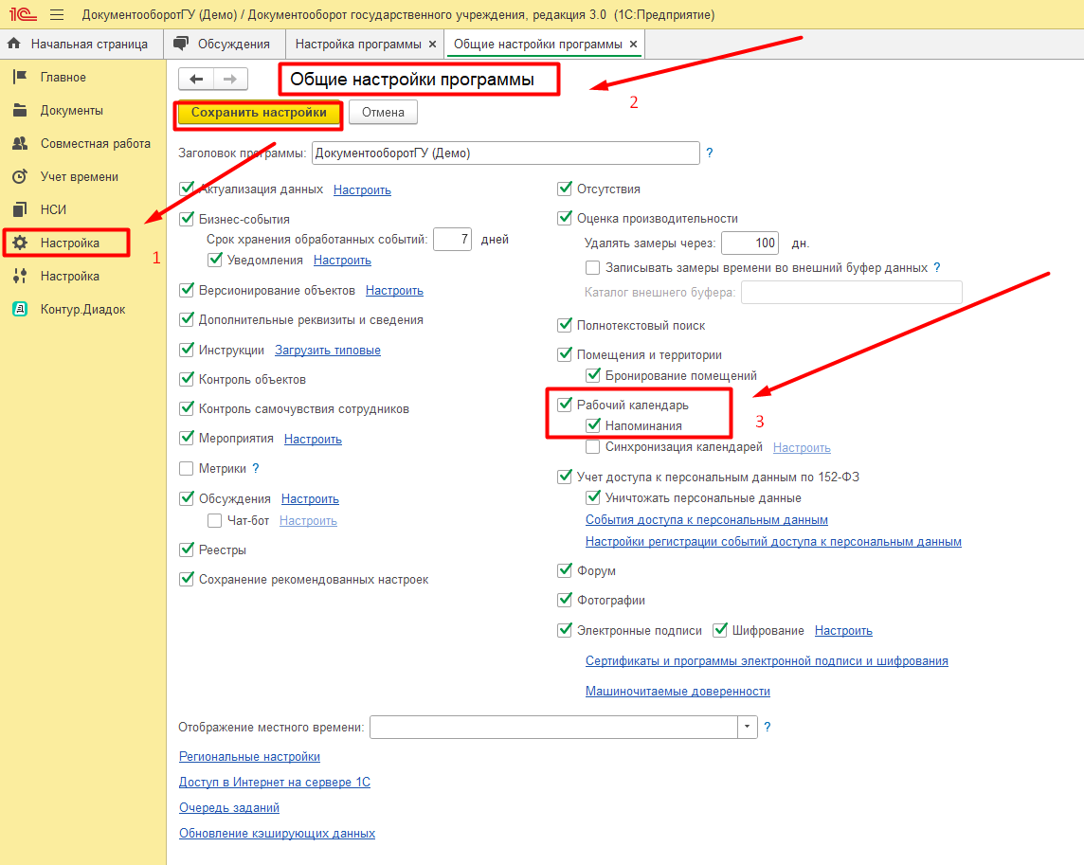Viewport: 1084px width, 865px height.
Task: Toggle the Отсутствия checkbox
Action: [x=564, y=189]
